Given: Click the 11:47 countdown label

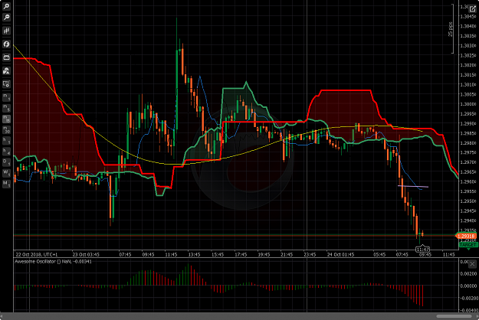Looking at the screenshot, I should pyautogui.click(x=423, y=250).
